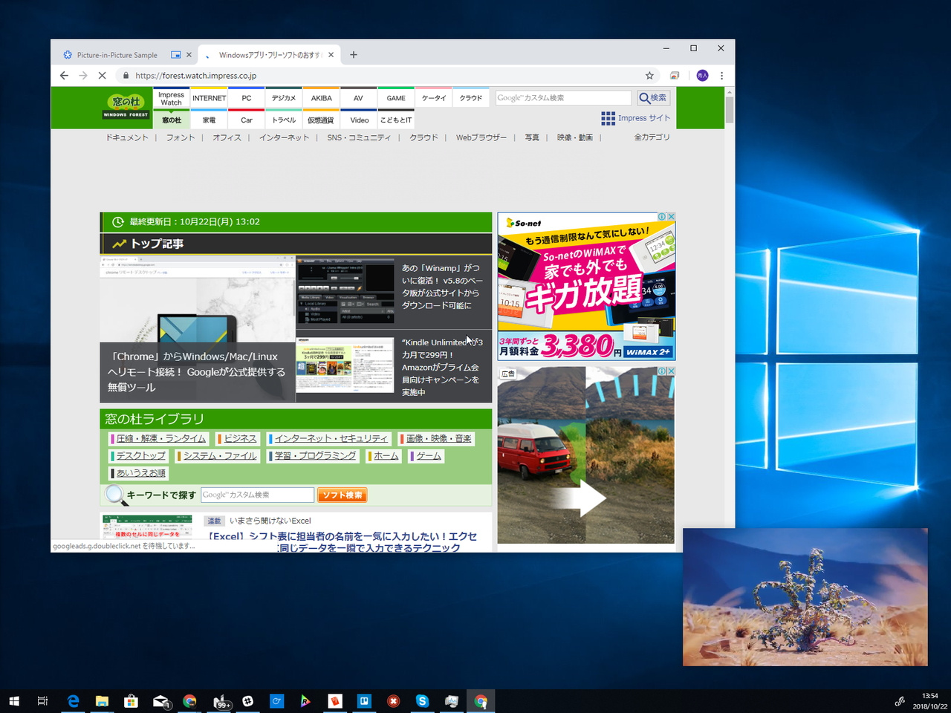Launch Skype from the taskbar
The image size is (951, 713).
point(422,700)
